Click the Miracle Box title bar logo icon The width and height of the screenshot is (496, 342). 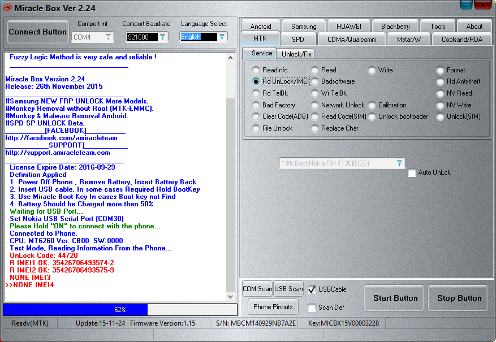7,8
